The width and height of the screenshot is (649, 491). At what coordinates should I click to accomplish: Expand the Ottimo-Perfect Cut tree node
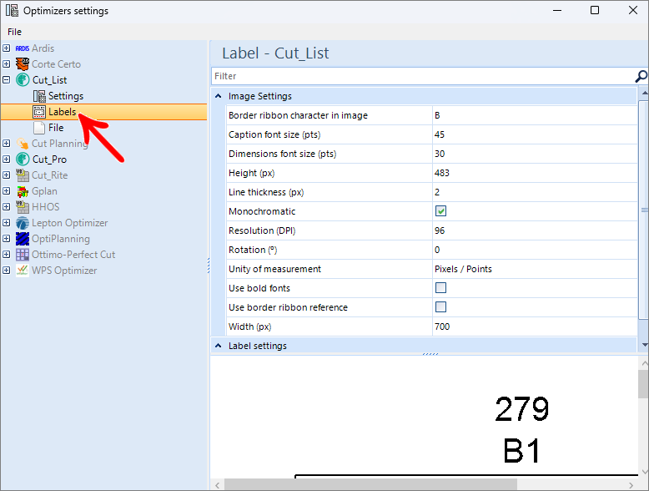tap(6, 255)
